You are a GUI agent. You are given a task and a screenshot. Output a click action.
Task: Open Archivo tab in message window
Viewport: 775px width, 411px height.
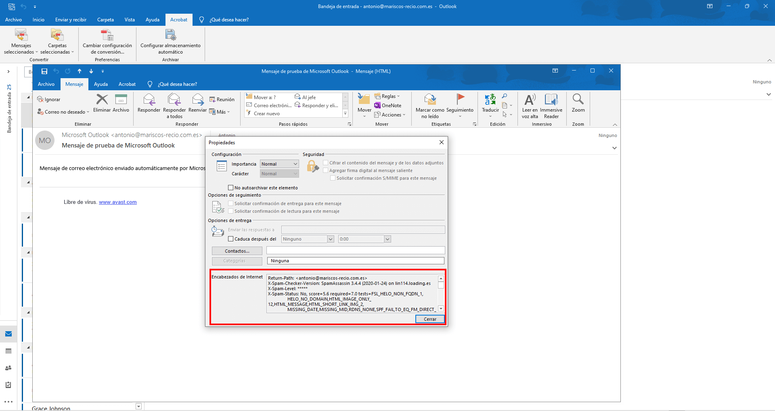(46, 84)
